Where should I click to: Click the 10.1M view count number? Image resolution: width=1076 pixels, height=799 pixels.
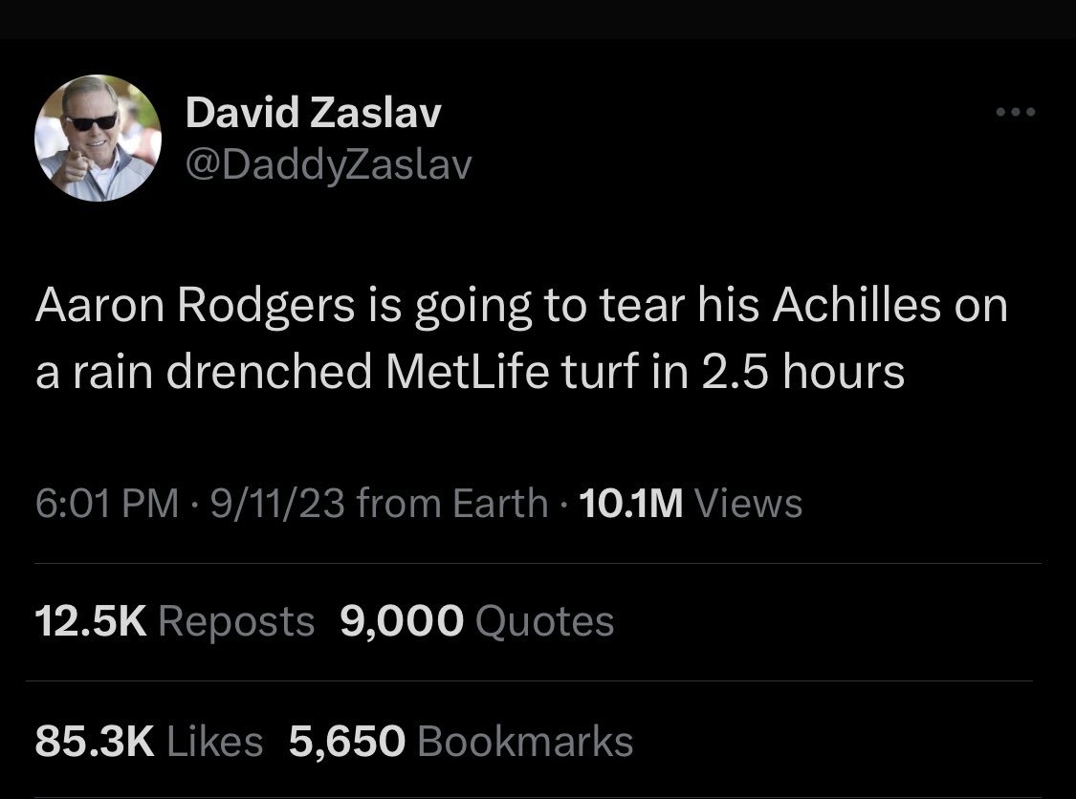[630, 503]
